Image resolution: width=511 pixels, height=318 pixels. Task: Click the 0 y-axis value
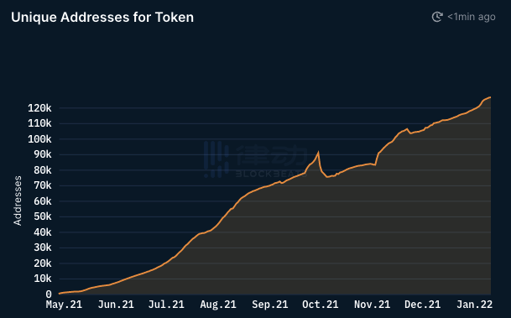49,295
